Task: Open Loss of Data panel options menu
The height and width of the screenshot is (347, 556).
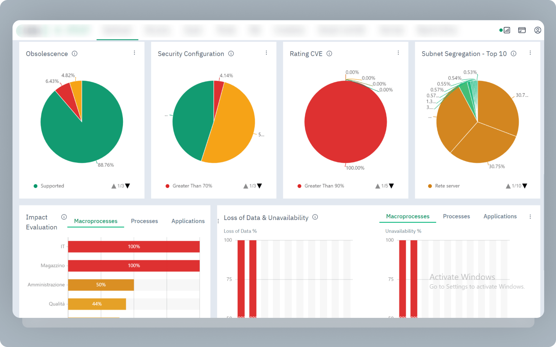Action: 530,217
